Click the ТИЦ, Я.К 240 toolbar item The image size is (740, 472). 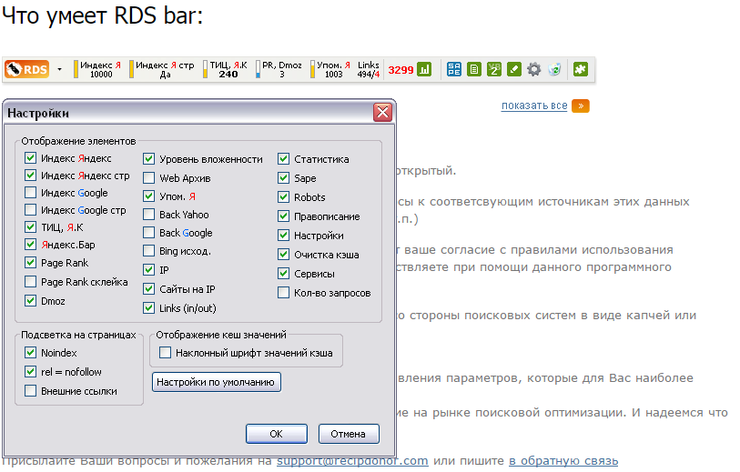pyautogui.click(x=226, y=69)
